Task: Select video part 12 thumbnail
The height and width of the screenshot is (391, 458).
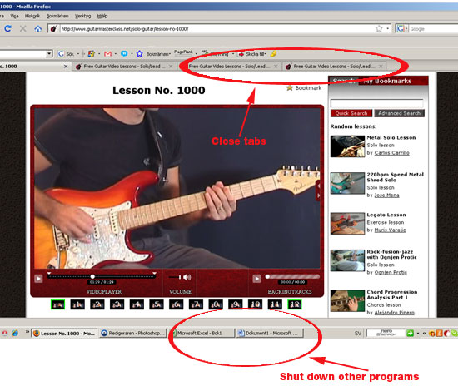Action: [x=295, y=304]
